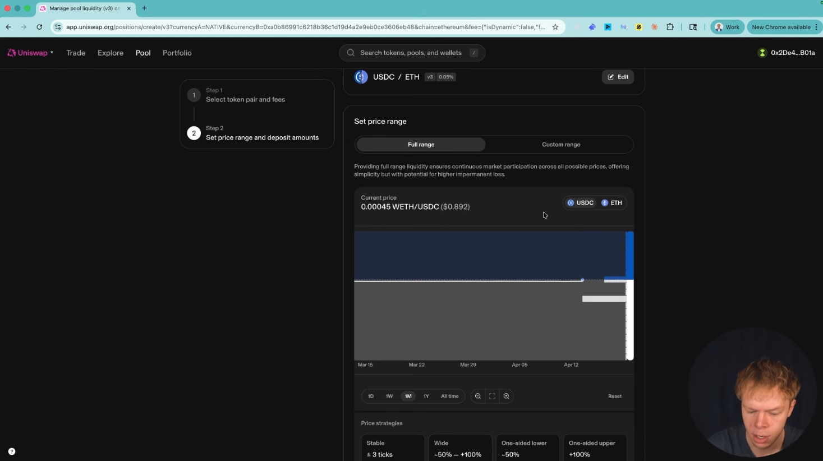Click the green wallet avatar icon

pyautogui.click(x=762, y=53)
